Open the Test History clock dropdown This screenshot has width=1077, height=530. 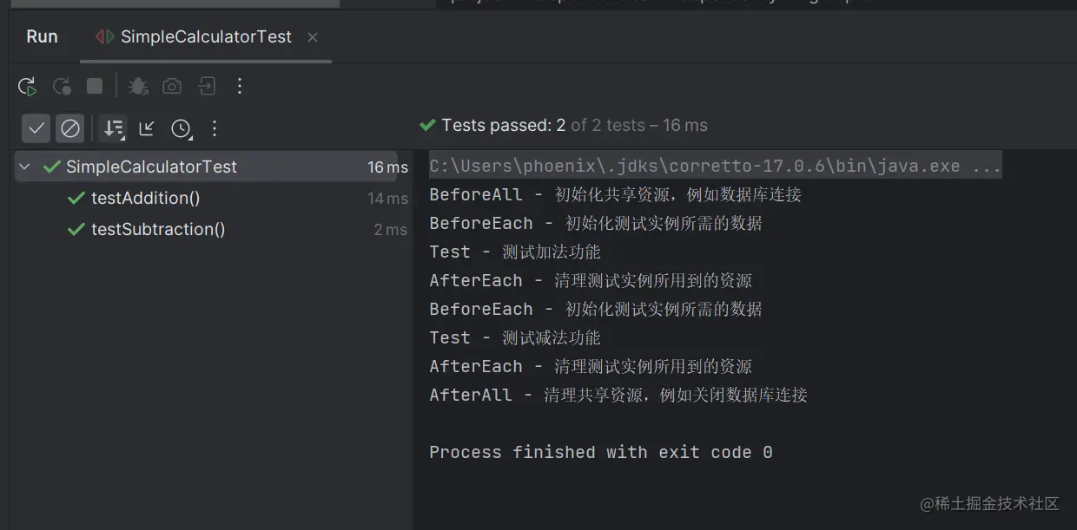pyautogui.click(x=181, y=128)
